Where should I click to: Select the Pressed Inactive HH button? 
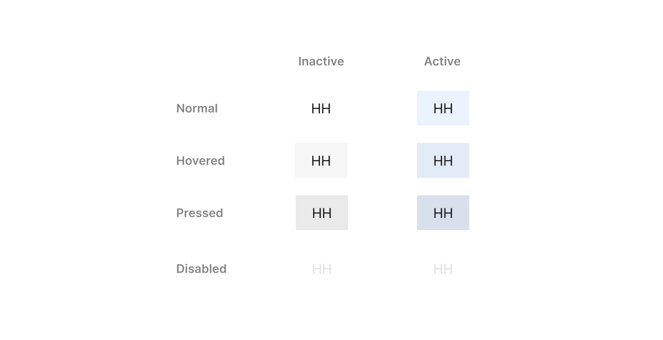322,213
